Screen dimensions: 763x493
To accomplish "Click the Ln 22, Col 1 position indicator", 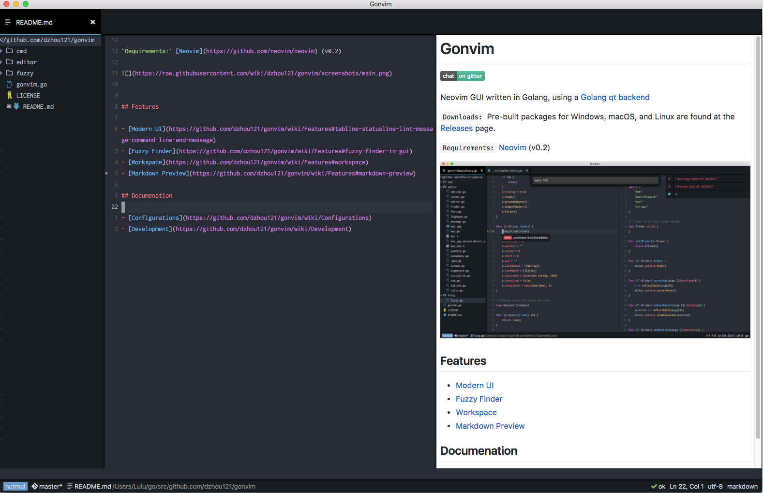I will [x=687, y=486].
